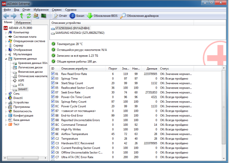
Task: Open the users management toolbar icon
Action: coord(36,16)
